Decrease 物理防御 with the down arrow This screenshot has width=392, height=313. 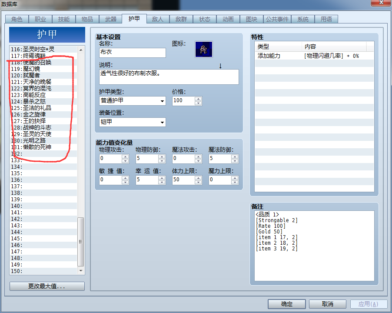coord(162,161)
